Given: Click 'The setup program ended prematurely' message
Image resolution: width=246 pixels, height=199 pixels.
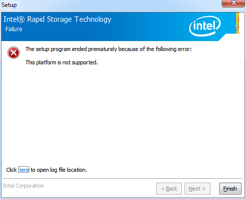Looking at the screenshot, I should tap(108, 49).
